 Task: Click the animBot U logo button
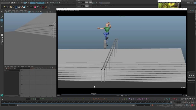click(2, 99)
